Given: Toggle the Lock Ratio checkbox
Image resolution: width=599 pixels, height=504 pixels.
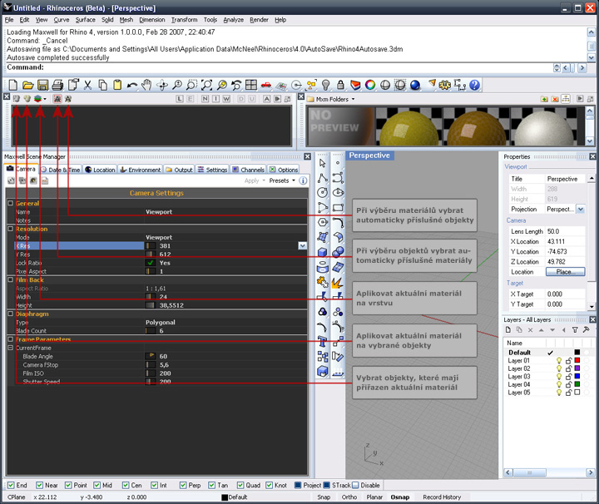Looking at the screenshot, I should [151, 262].
